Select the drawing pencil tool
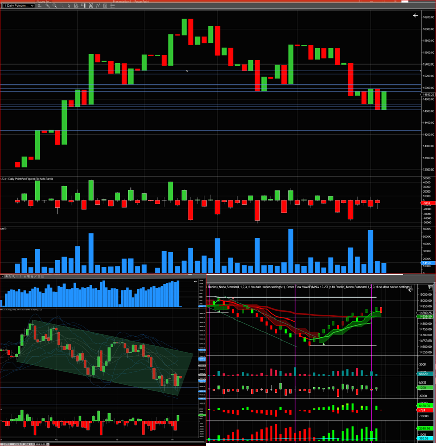The width and height of the screenshot is (436, 446). click(48, 6)
